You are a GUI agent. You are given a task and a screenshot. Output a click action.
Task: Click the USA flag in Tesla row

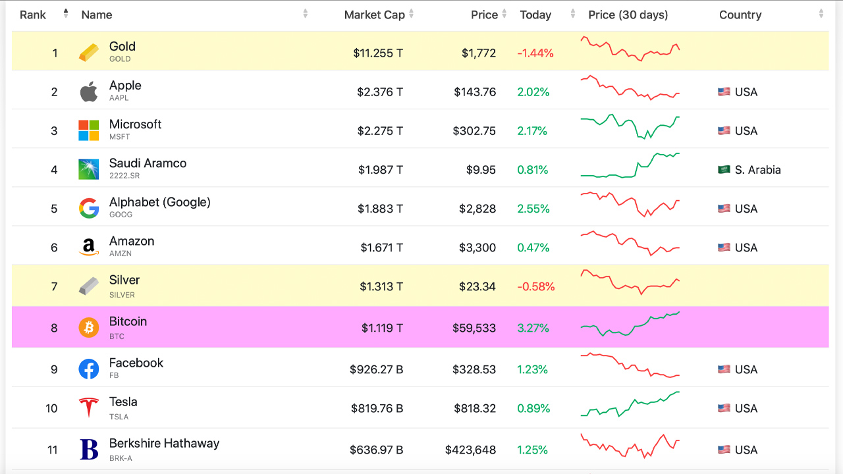point(724,408)
